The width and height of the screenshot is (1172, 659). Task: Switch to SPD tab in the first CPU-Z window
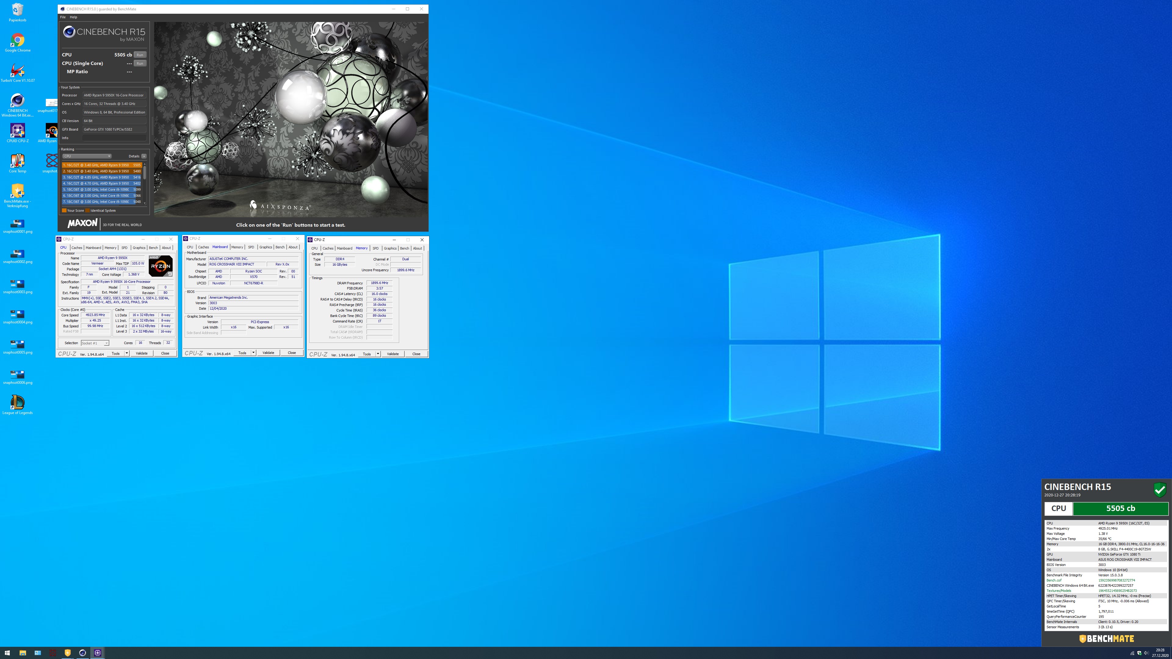pos(124,248)
